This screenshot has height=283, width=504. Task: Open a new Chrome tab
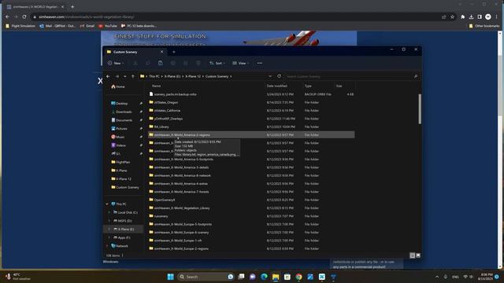click(x=72, y=6)
